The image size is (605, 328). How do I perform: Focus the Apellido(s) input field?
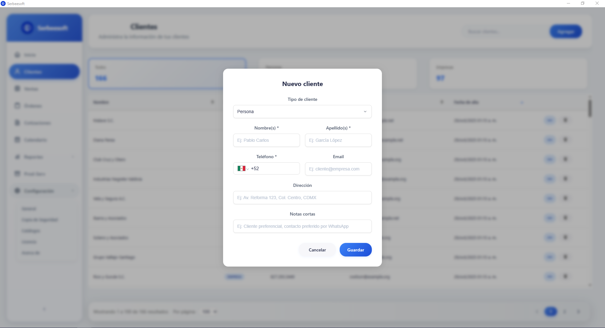[x=338, y=140]
